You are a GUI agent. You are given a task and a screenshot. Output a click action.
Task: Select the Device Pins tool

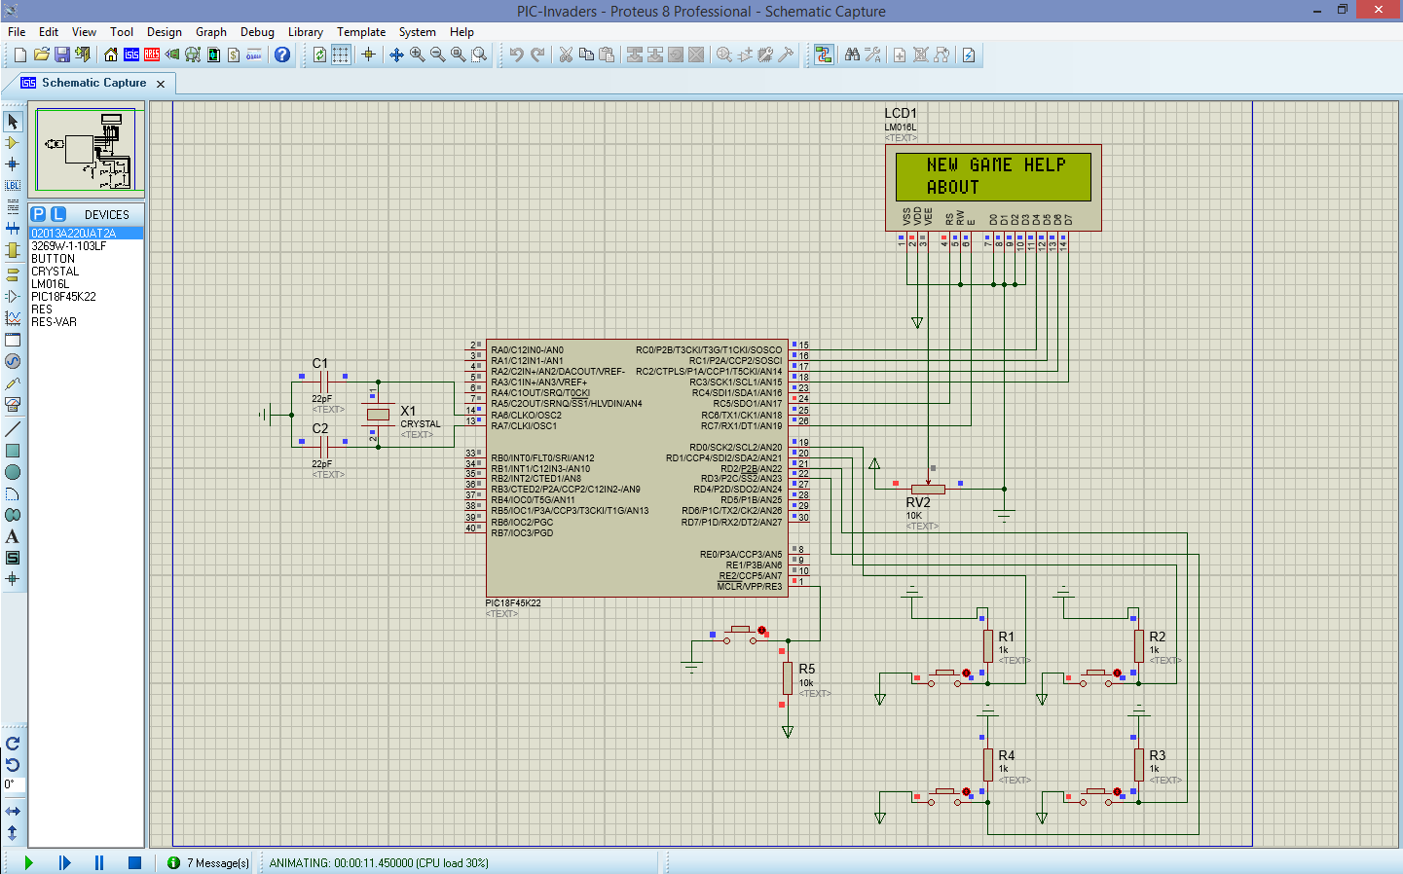click(x=13, y=297)
